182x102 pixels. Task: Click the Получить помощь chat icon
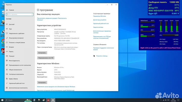point(94,56)
